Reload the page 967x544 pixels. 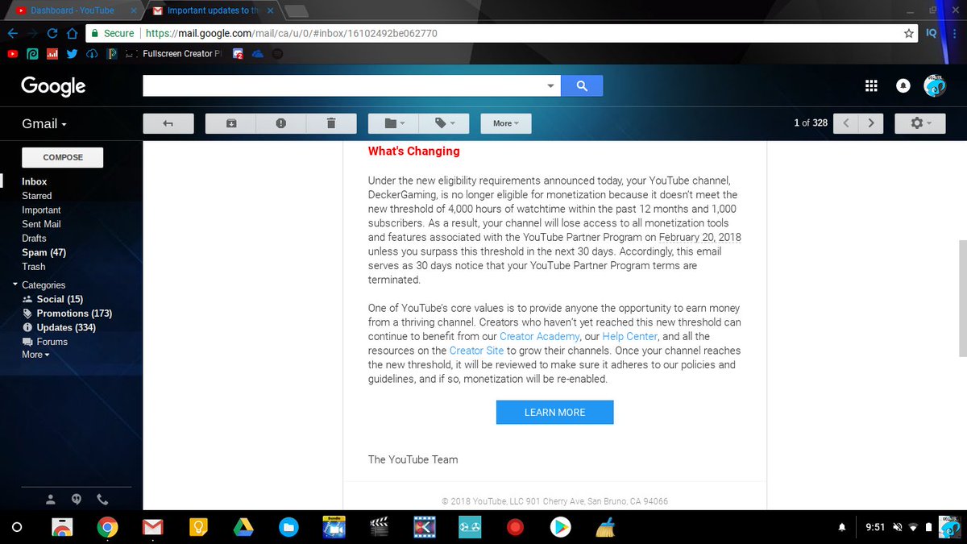[52, 33]
